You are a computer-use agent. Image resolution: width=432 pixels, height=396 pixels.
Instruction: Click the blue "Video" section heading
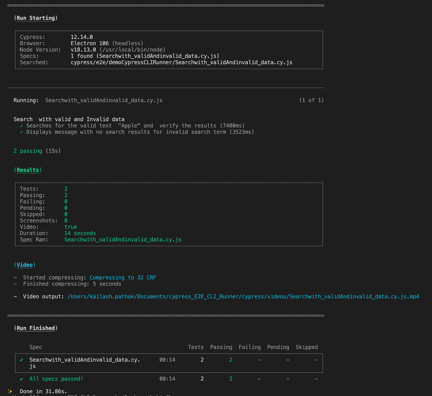(x=25, y=265)
